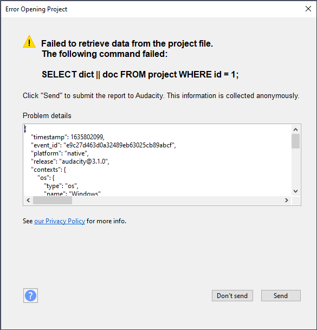Click the "contexts": { line in the report
Screen dimensions: 317x330
pos(48,170)
